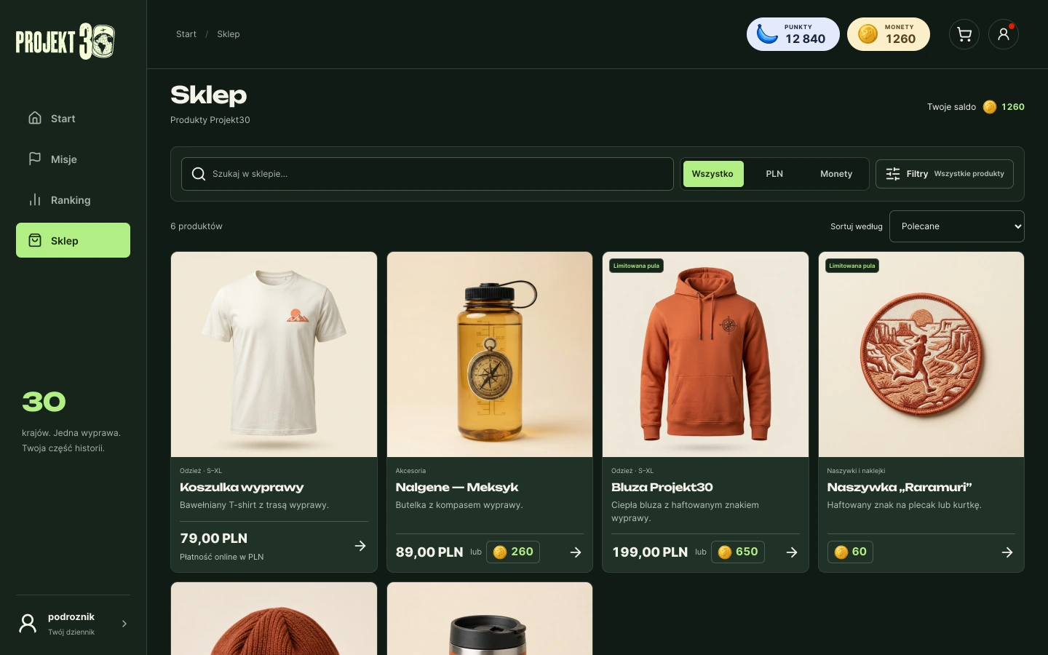Viewport: 1048px width, 655px height.
Task: Click arrow on Nalgene — Meksyk card
Action: tap(576, 552)
